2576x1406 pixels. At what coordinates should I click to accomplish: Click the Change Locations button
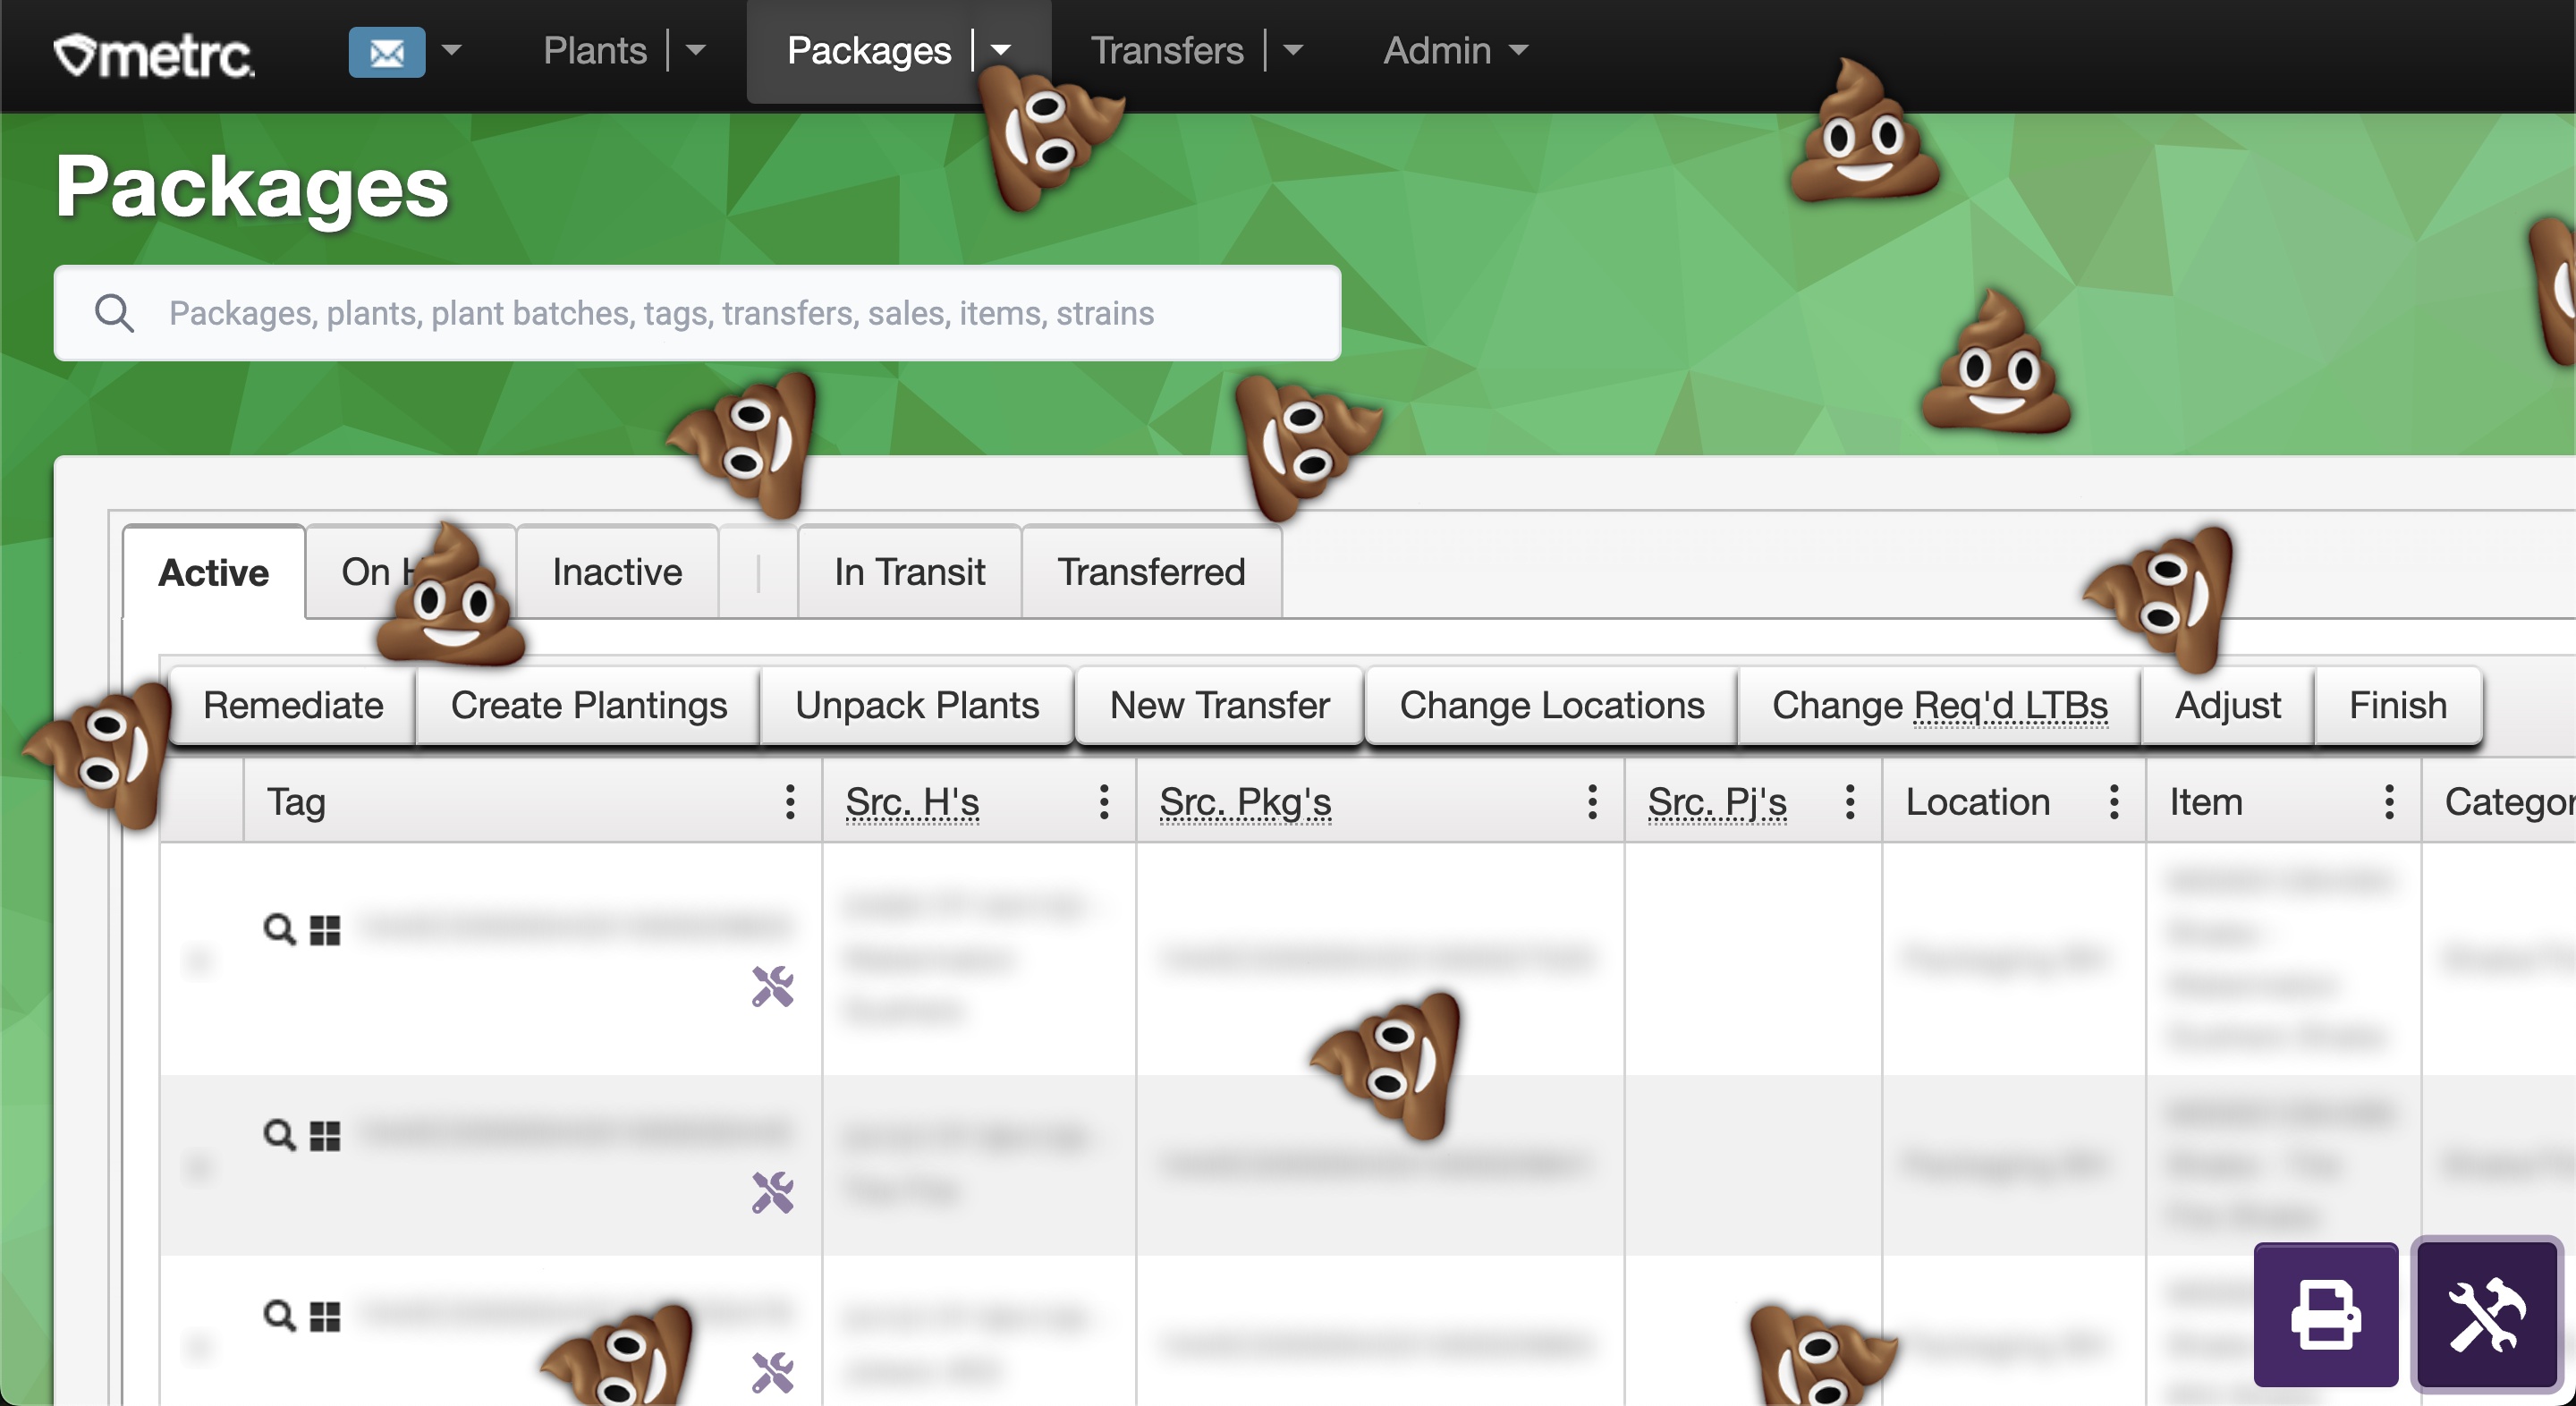click(x=1551, y=706)
